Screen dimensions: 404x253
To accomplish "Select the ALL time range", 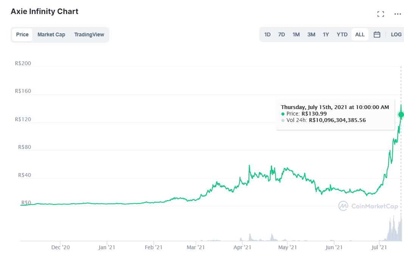I will (360, 34).
